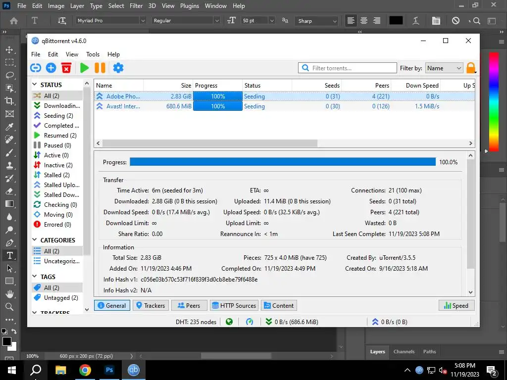Screen dimensions: 507x380
Task: Click Photoshop Home icon in options bar
Action: tap(13, 21)
